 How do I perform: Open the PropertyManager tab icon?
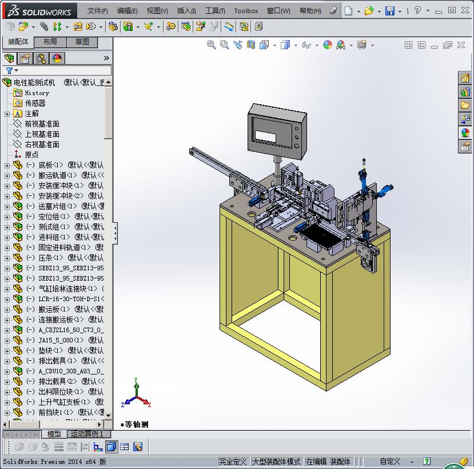tap(25, 58)
